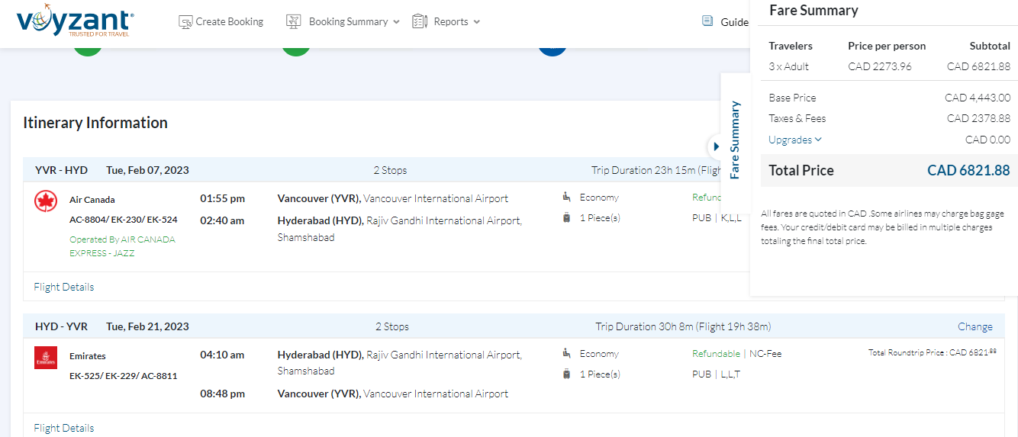Click the Create Booking icon
The image size is (1018, 437).
(x=185, y=22)
